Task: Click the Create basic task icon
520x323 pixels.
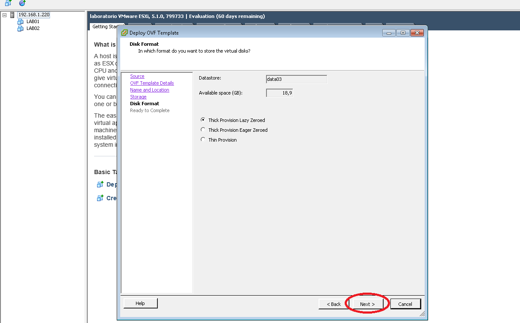Action: [100, 198]
